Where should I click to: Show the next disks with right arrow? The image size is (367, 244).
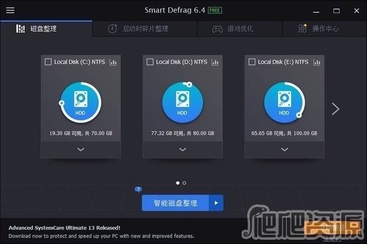tap(336, 109)
